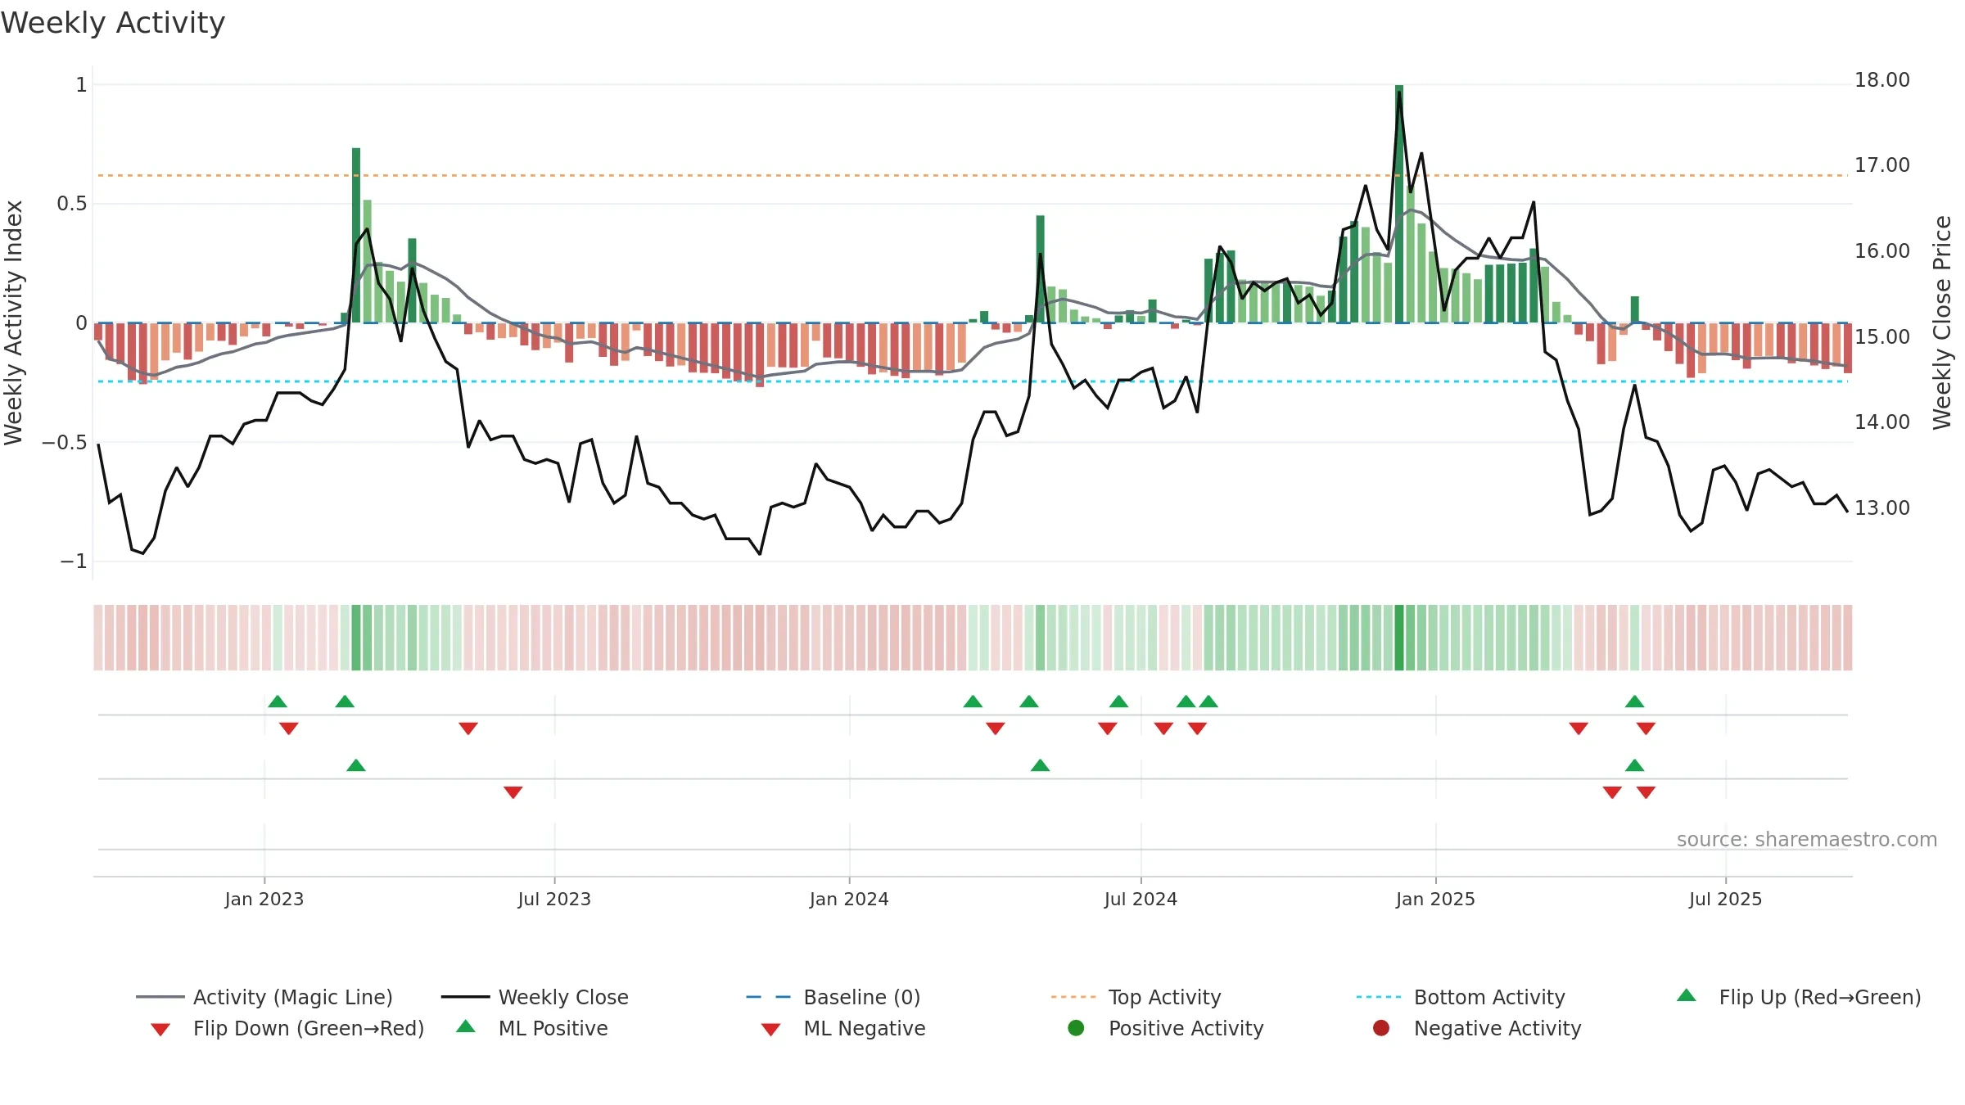
Task: Toggle the Bottom Activity legend entry
Action: point(1461,997)
